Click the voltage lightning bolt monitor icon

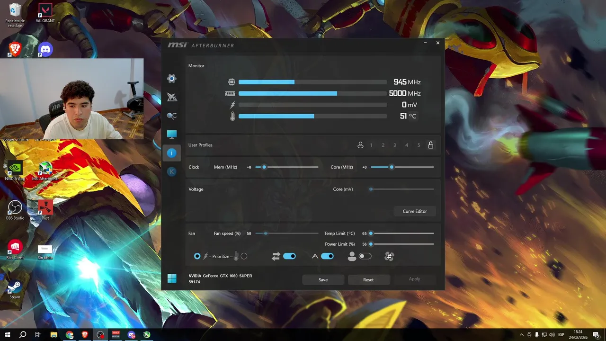click(x=232, y=105)
